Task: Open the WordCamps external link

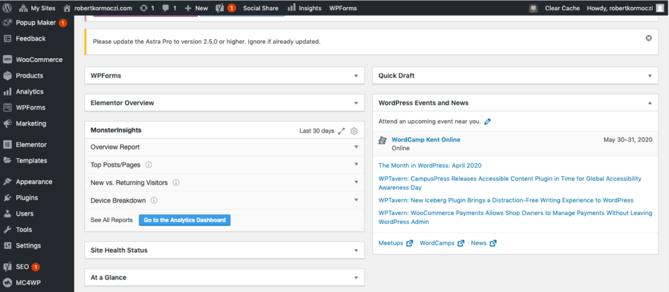Action: point(442,243)
